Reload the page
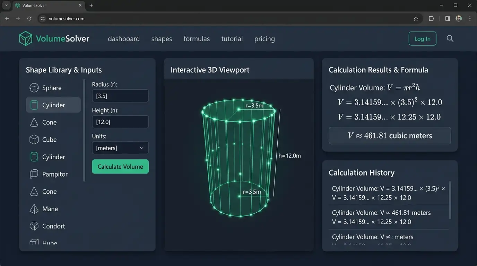 pyautogui.click(x=29, y=19)
